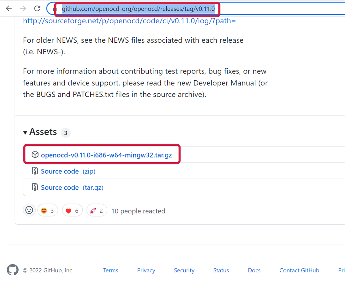The image size is (345, 285).
Task: Open the Terms footer link
Action: point(111,270)
